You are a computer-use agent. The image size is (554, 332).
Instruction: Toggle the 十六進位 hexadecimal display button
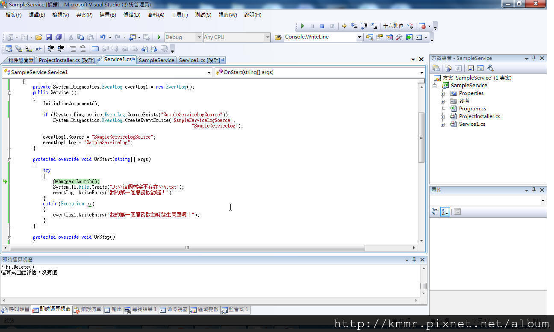(x=393, y=26)
